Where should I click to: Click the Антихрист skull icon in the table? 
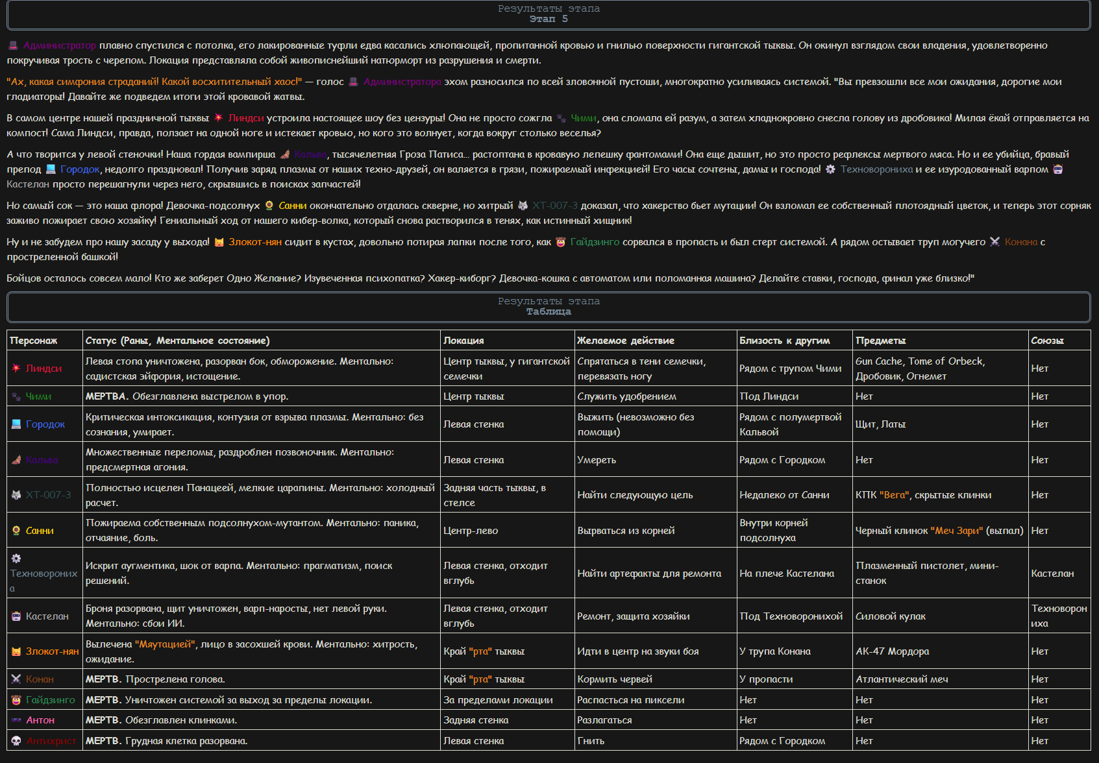pyautogui.click(x=16, y=741)
